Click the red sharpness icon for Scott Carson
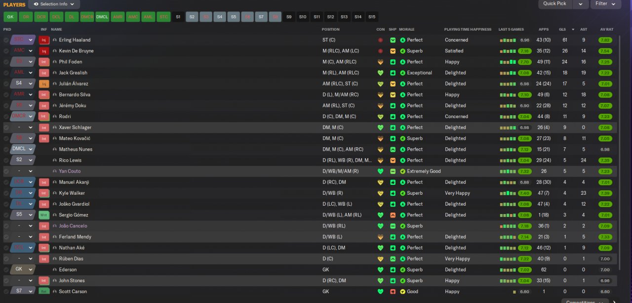632x303 pixels. 393,292
